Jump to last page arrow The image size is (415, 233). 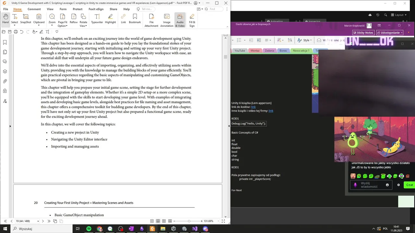[49, 221]
